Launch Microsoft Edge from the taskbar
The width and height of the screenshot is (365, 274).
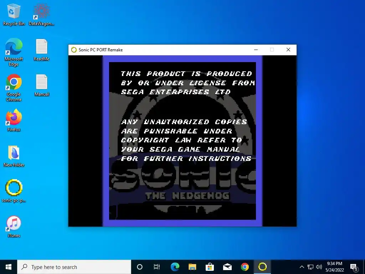175,267
